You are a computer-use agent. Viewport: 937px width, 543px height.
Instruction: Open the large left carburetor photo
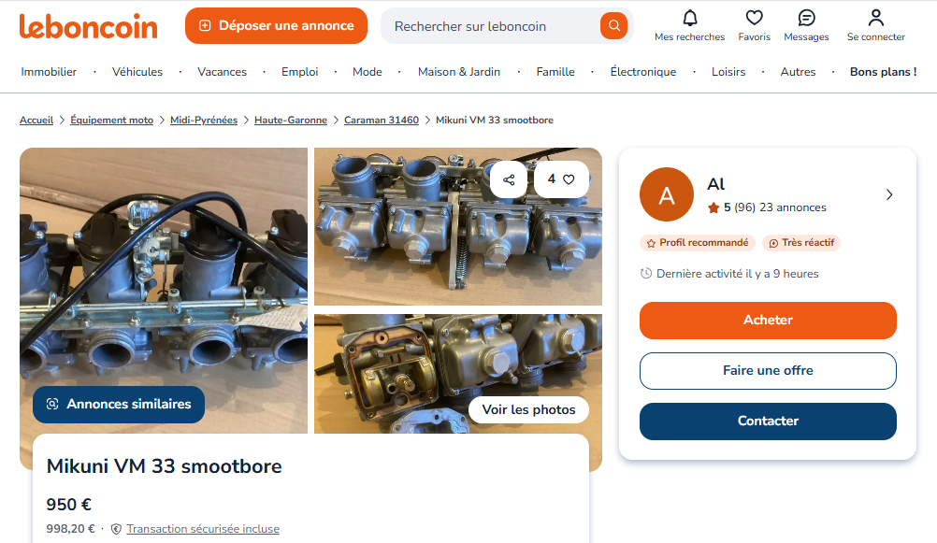pyautogui.click(x=164, y=280)
